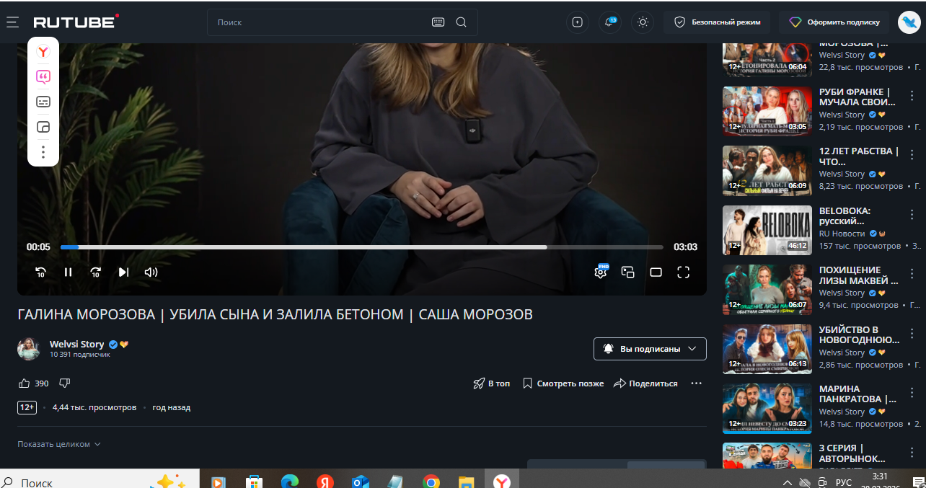
Task: Open notifications bell icon
Action: pyautogui.click(x=610, y=22)
